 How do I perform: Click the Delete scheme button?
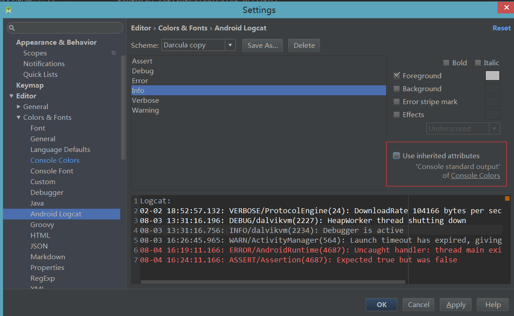tap(304, 45)
